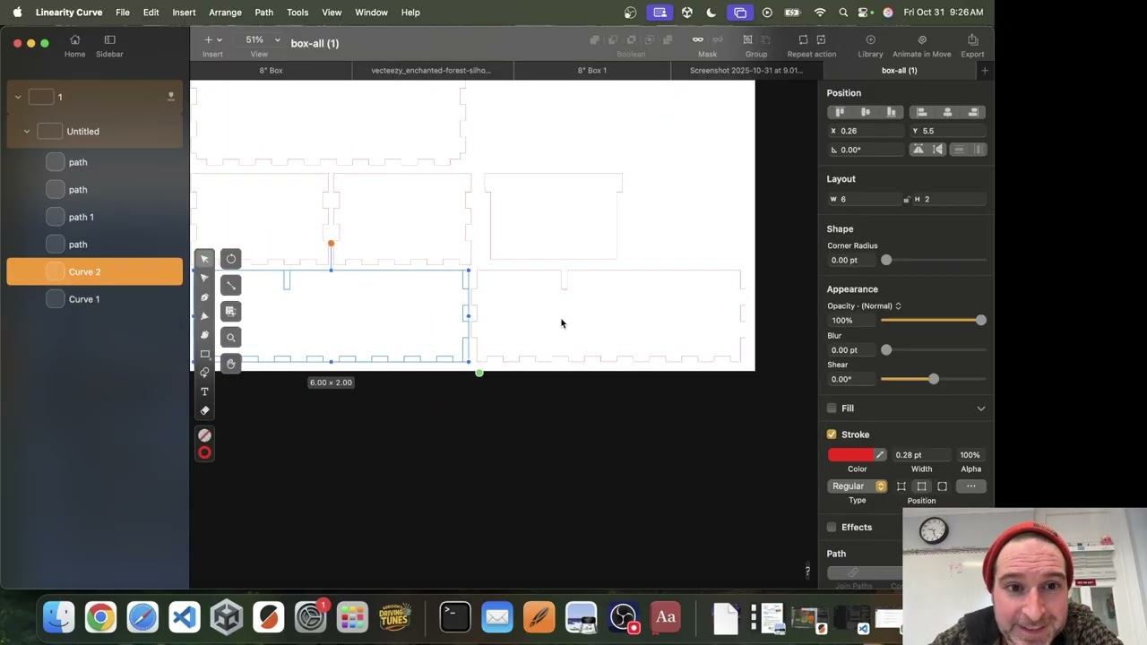The width and height of the screenshot is (1147, 645).
Task: Flip selection horizontally
Action: coord(918,150)
